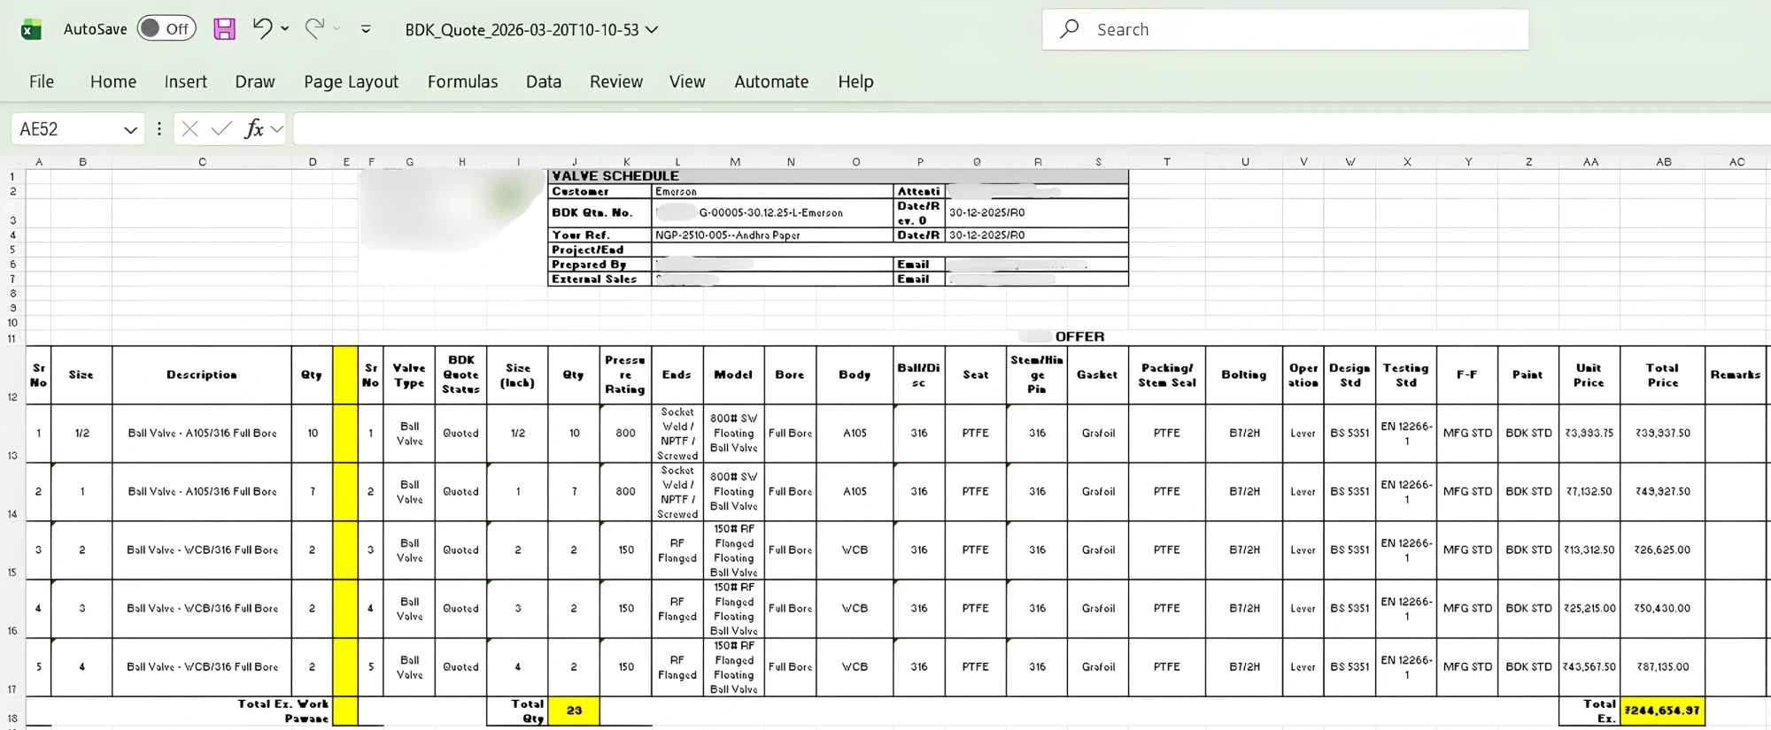Select yellow Total Qty cell showing 23
This screenshot has height=730, width=1771.
click(x=574, y=711)
